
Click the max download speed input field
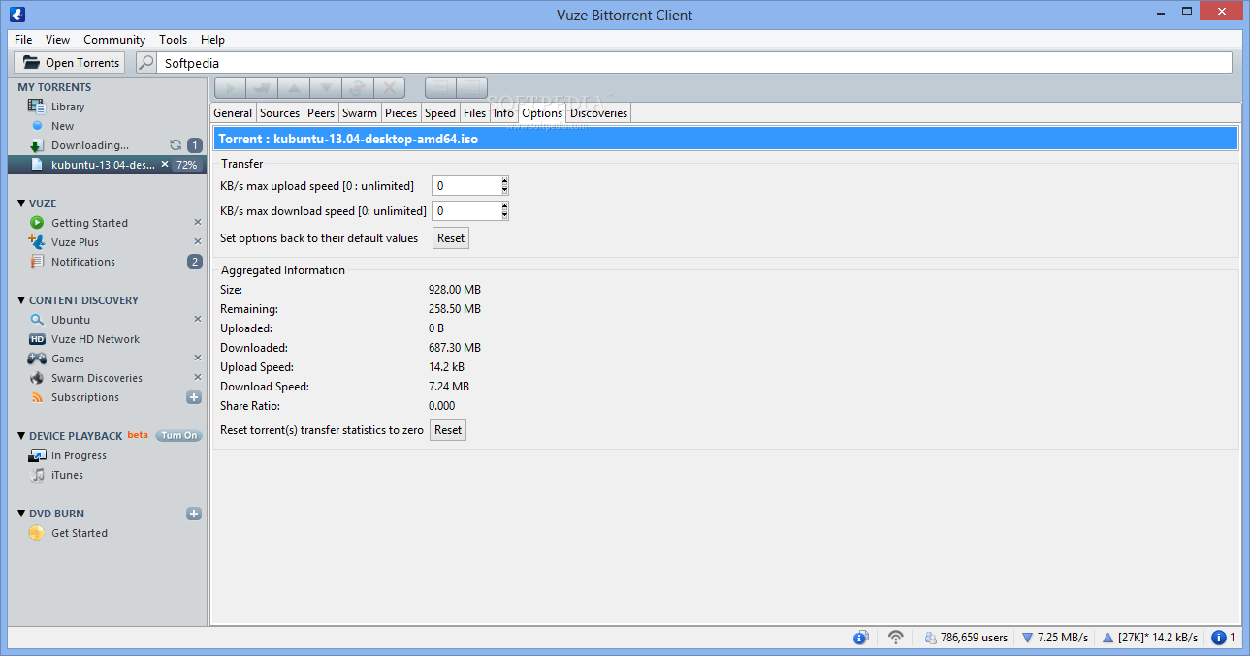[x=465, y=210]
